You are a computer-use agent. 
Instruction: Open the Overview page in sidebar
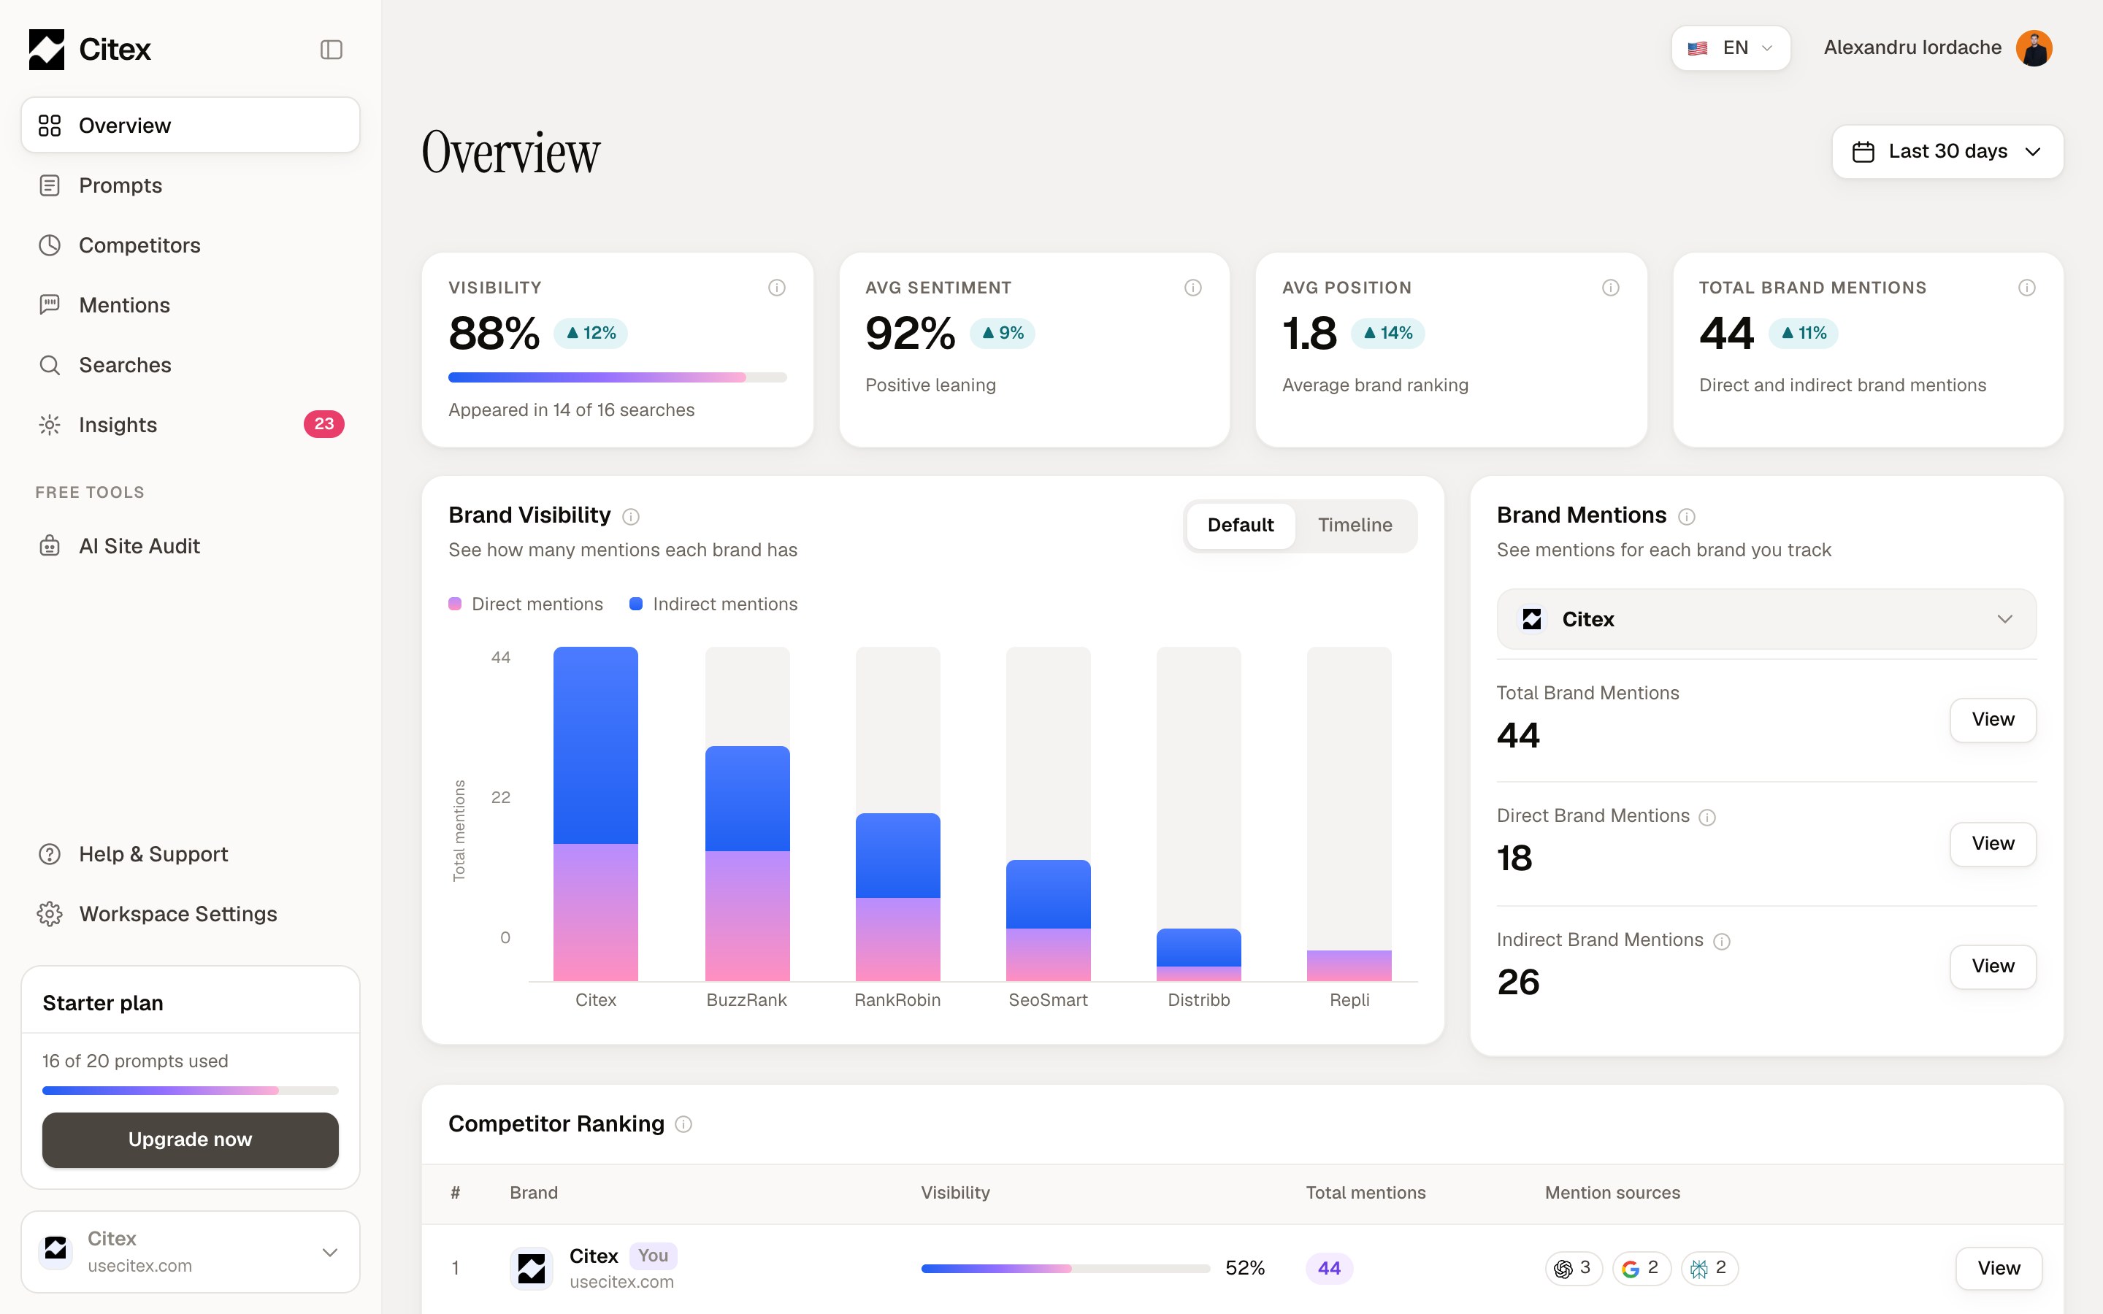(x=191, y=125)
